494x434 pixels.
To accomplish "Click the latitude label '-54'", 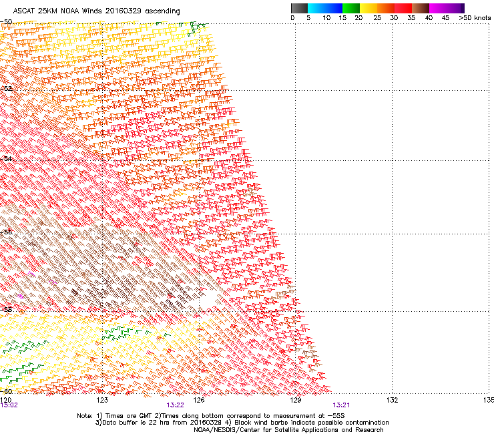I will (6, 158).
